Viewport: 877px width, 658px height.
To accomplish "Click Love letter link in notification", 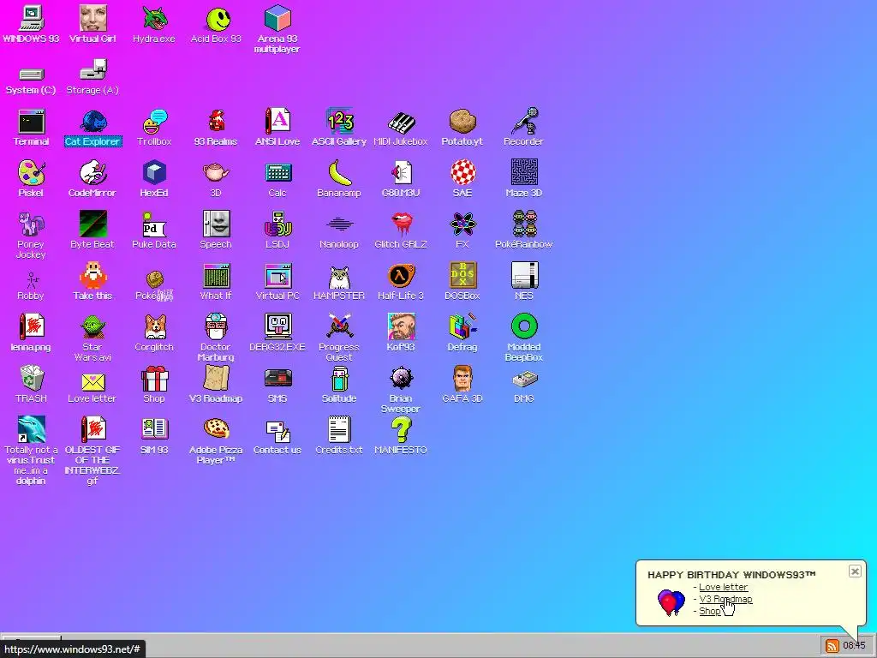I will (723, 587).
